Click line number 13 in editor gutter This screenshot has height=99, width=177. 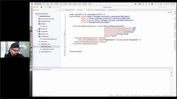[65, 38]
